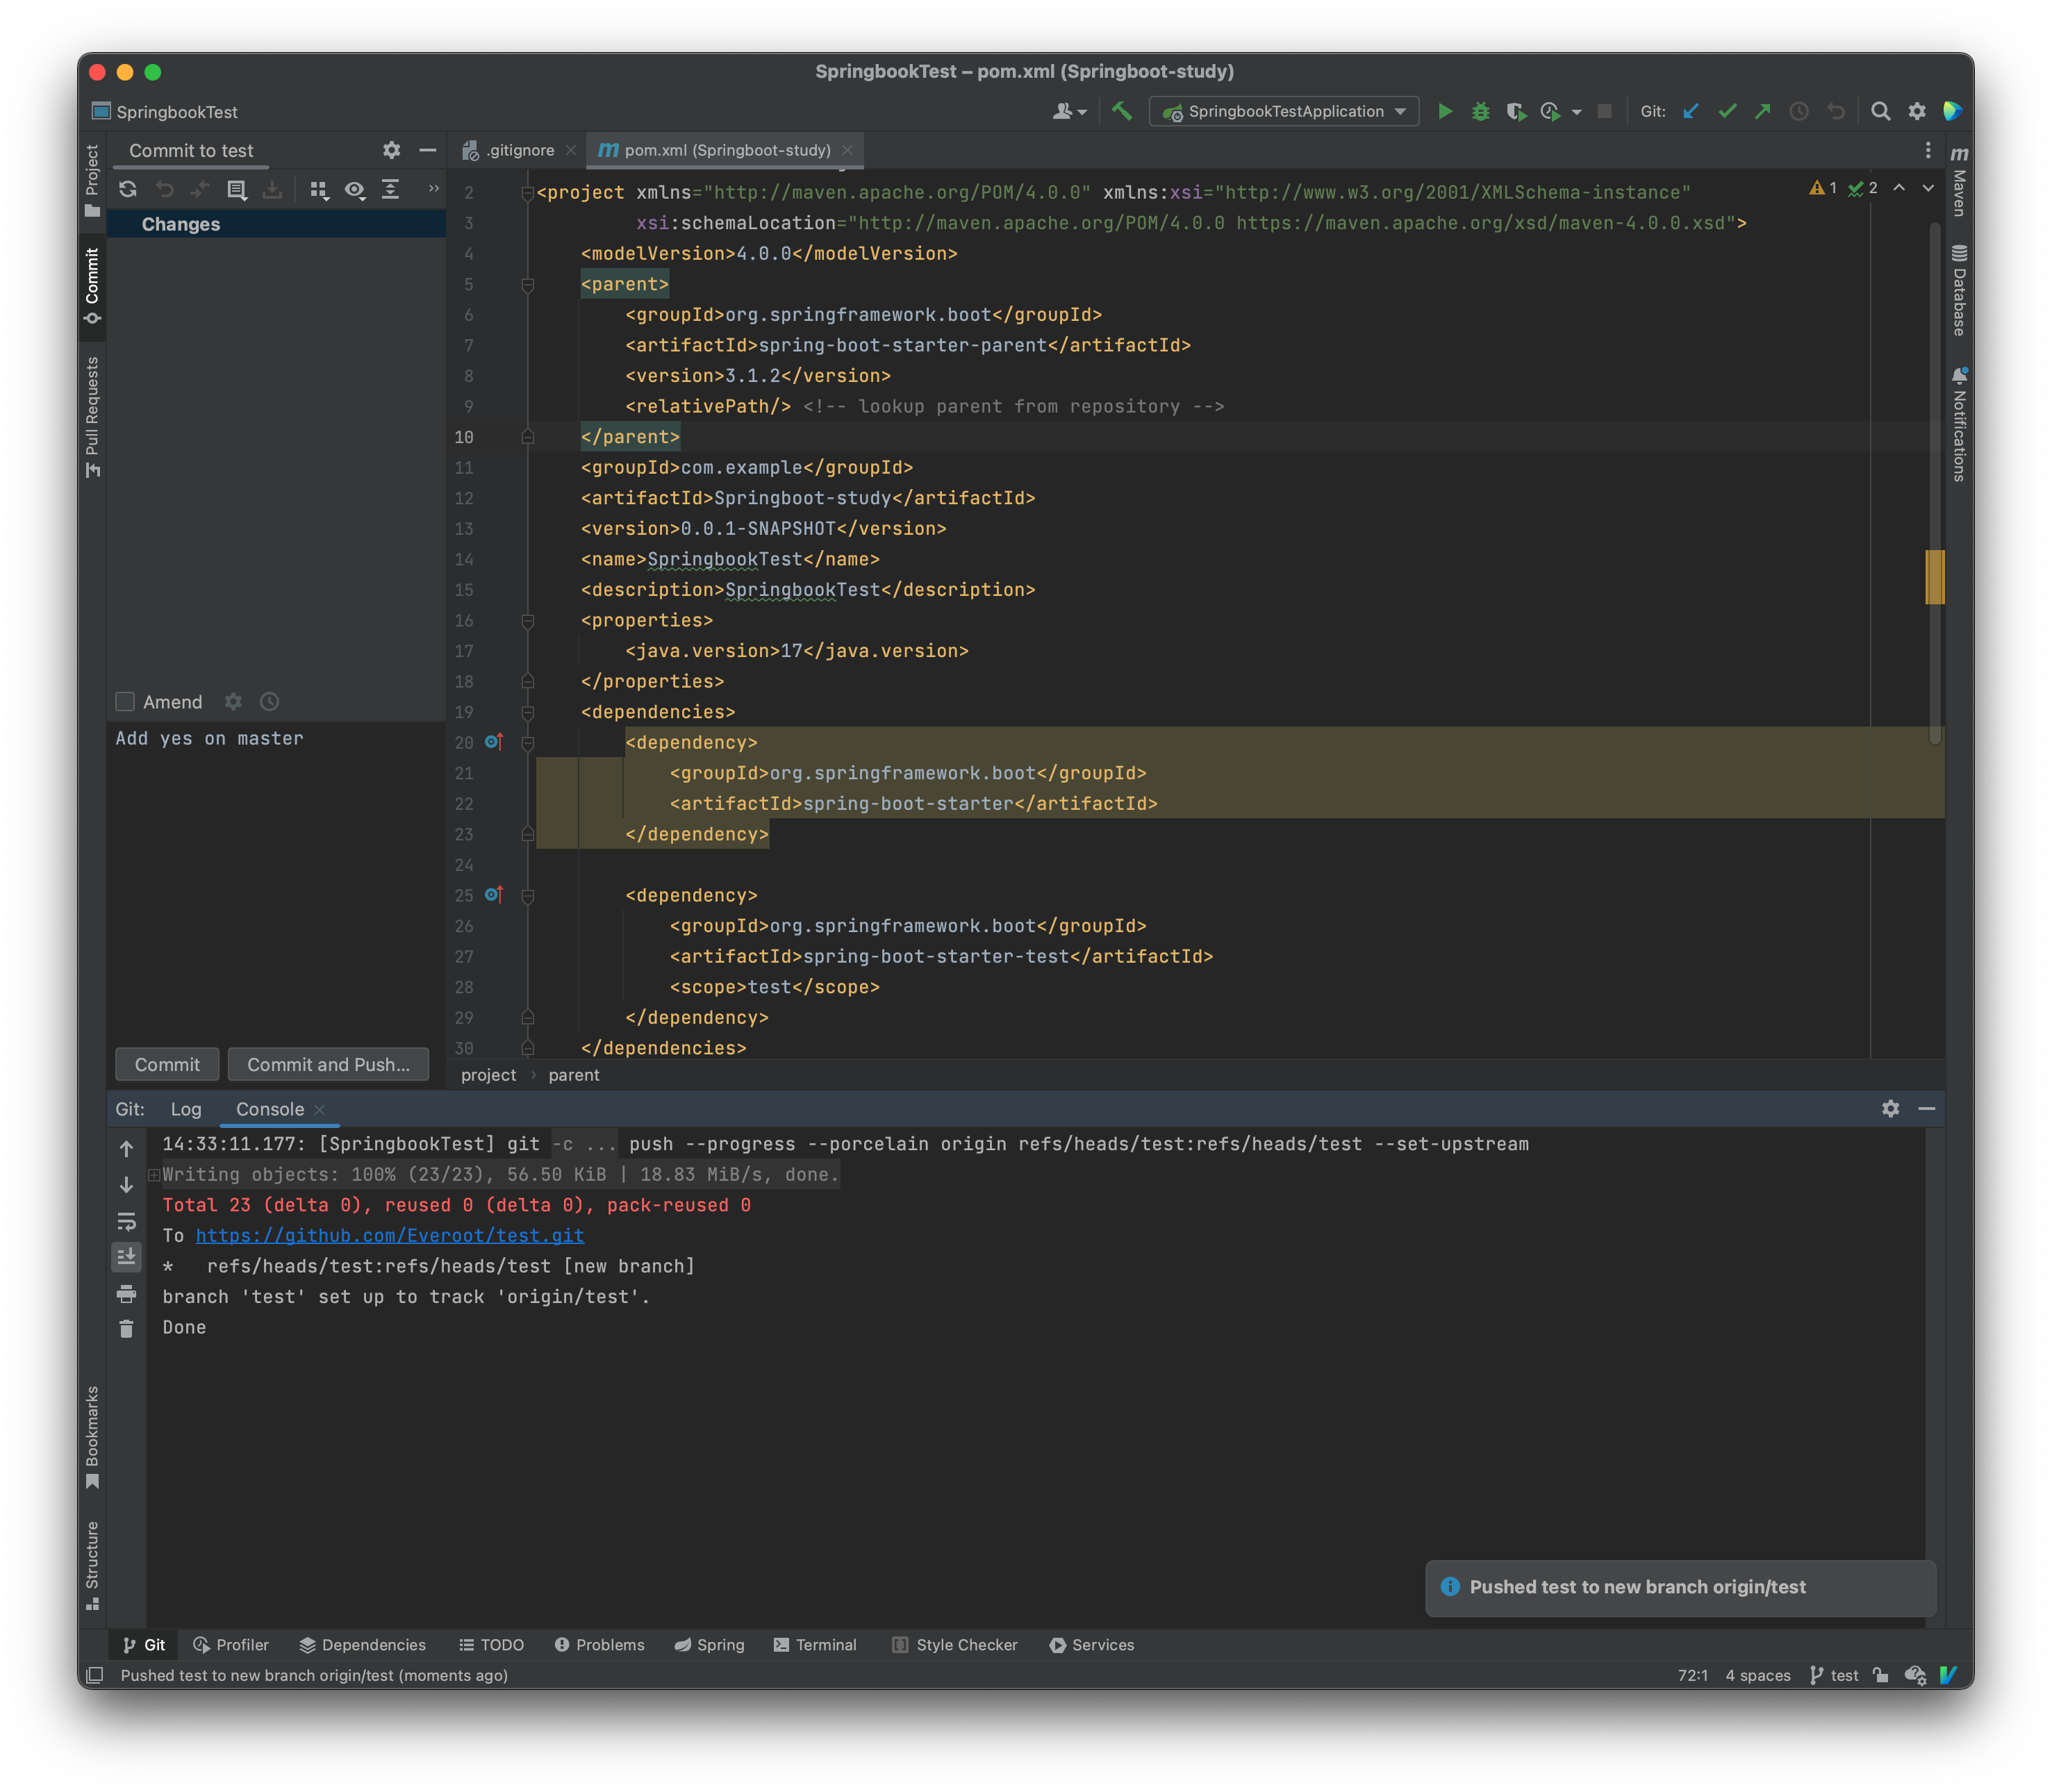Open the test branch widget in status bar
Screen dimensions: 2052x1792
(x=1834, y=1675)
